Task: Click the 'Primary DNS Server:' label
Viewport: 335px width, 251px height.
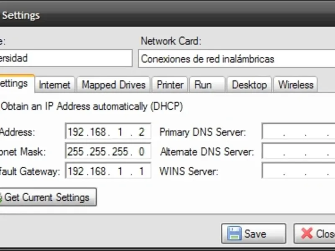Action: (x=203, y=132)
